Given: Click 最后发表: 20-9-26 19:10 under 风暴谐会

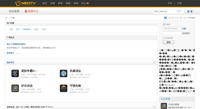Looking at the screenshot, I should click(x=79, y=77).
